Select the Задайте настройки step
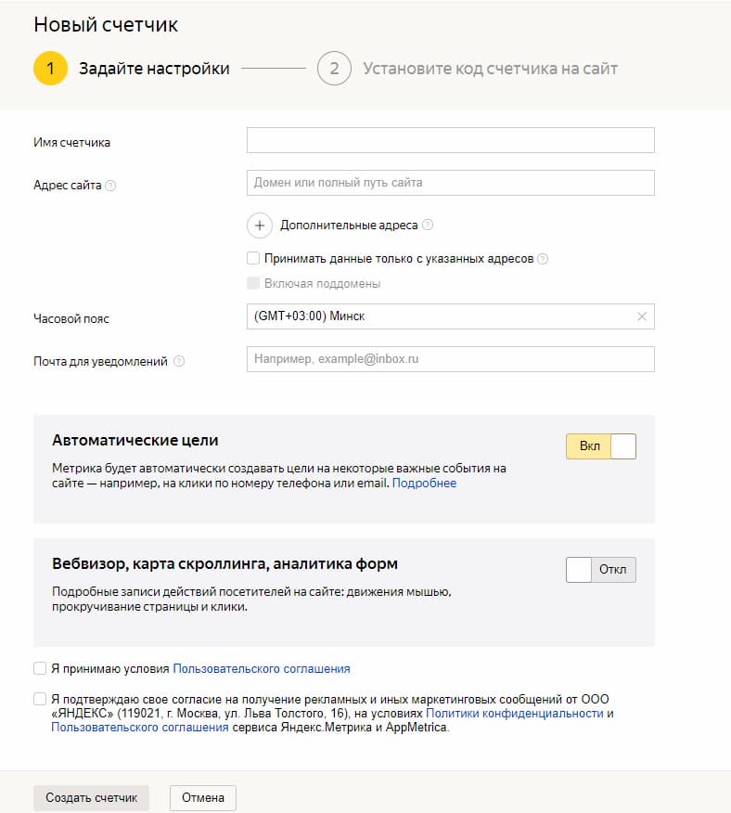This screenshot has width=731, height=813. click(154, 69)
